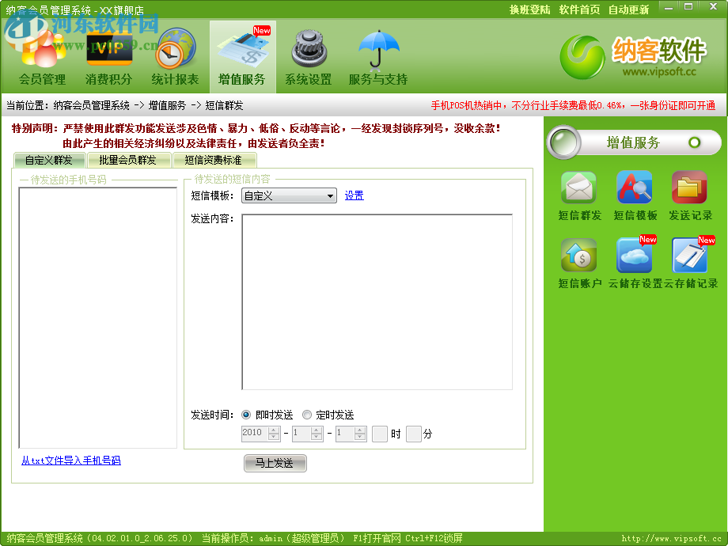
Task: Open the 短信模板 sidebar icon
Action: coord(633,188)
